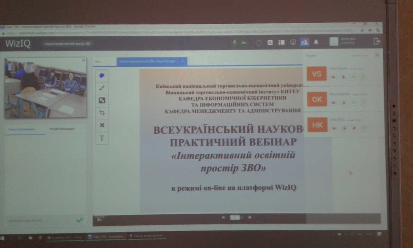The height and width of the screenshot is (248, 413).
Task: Open the People panel icon
Action: pos(304,42)
